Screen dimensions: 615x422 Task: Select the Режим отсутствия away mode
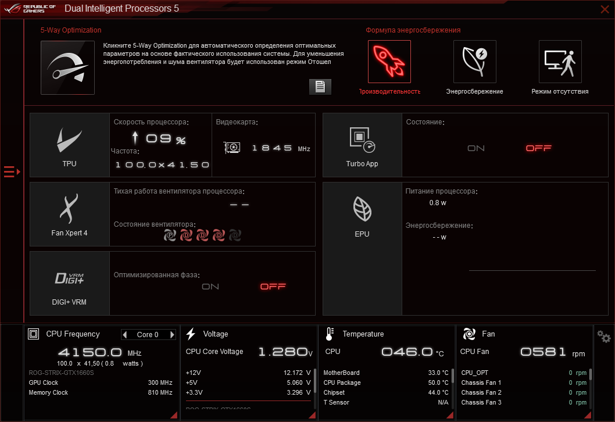(x=560, y=62)
